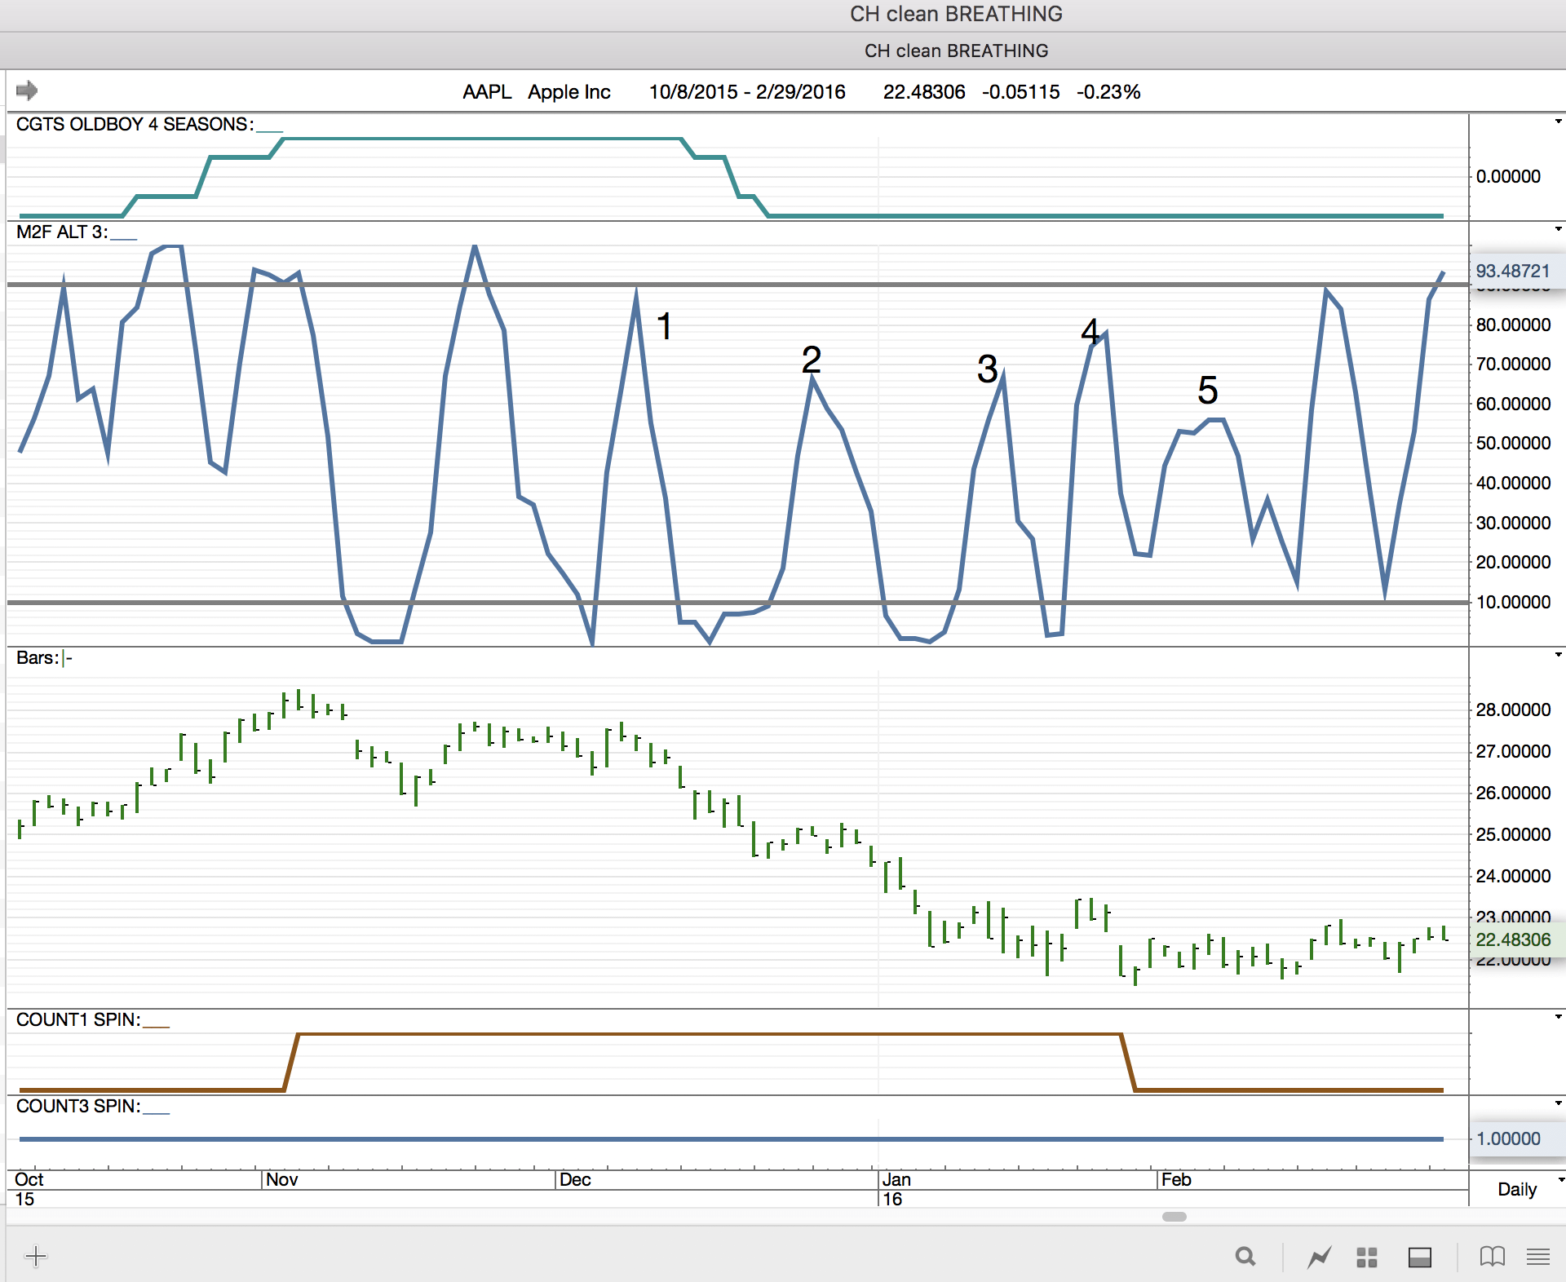Open the line chart view icon
Screen dimensions: 1566x1282
[x=1319, y=1258]
